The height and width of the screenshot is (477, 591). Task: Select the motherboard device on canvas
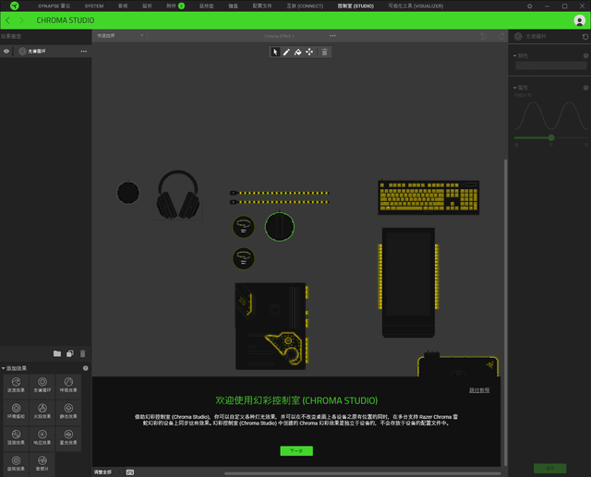coord(271,326)
